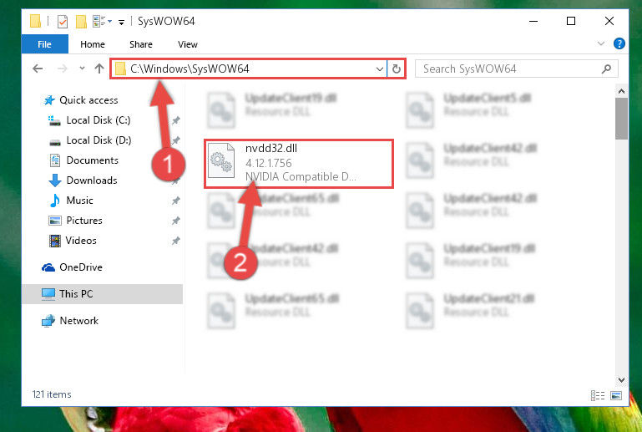Open the File menu tab

[x=44, y=44]
